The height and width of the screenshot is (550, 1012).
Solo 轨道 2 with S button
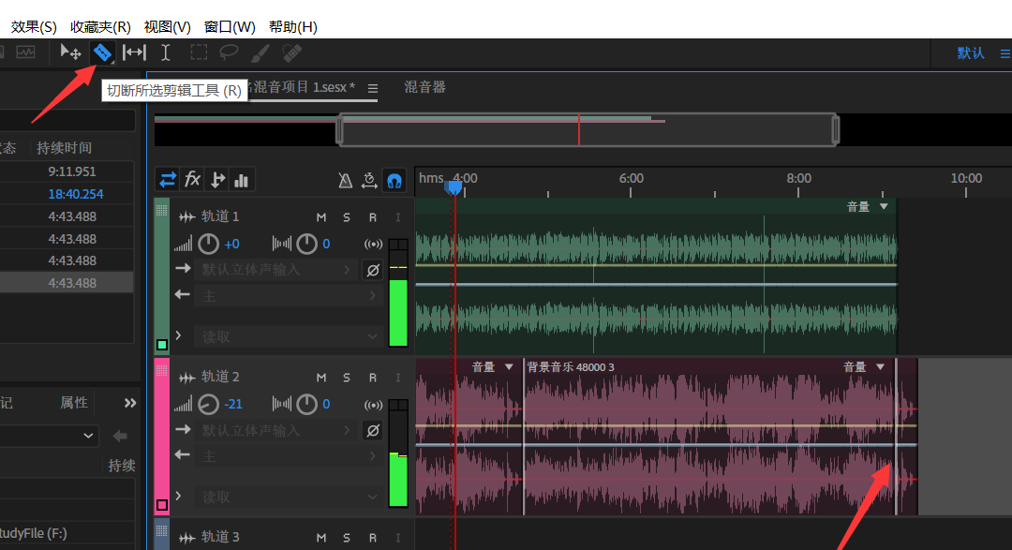pyautogui.click(x=347, y=378)
